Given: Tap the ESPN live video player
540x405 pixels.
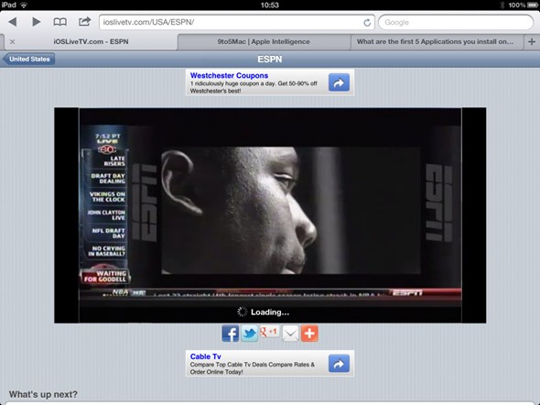Looking at the screenshot, I should tap(270, 215).
